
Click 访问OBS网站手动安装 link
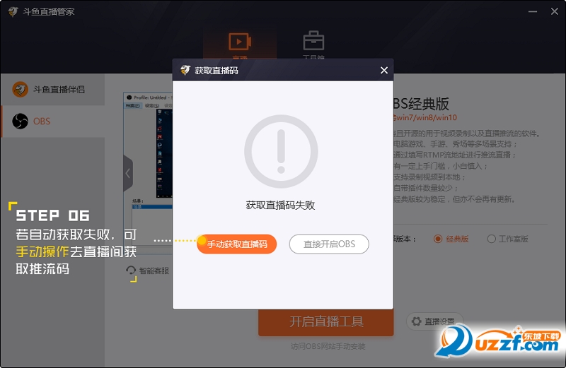(328, 346)
